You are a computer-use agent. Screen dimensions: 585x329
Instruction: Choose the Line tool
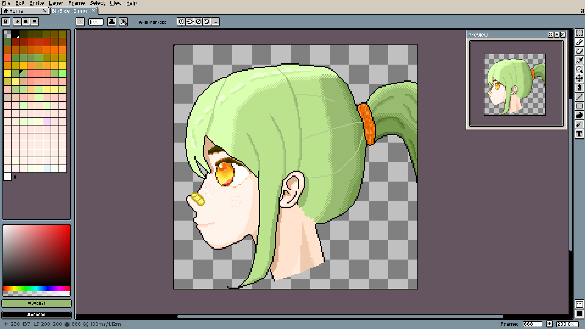pos(579,97)
